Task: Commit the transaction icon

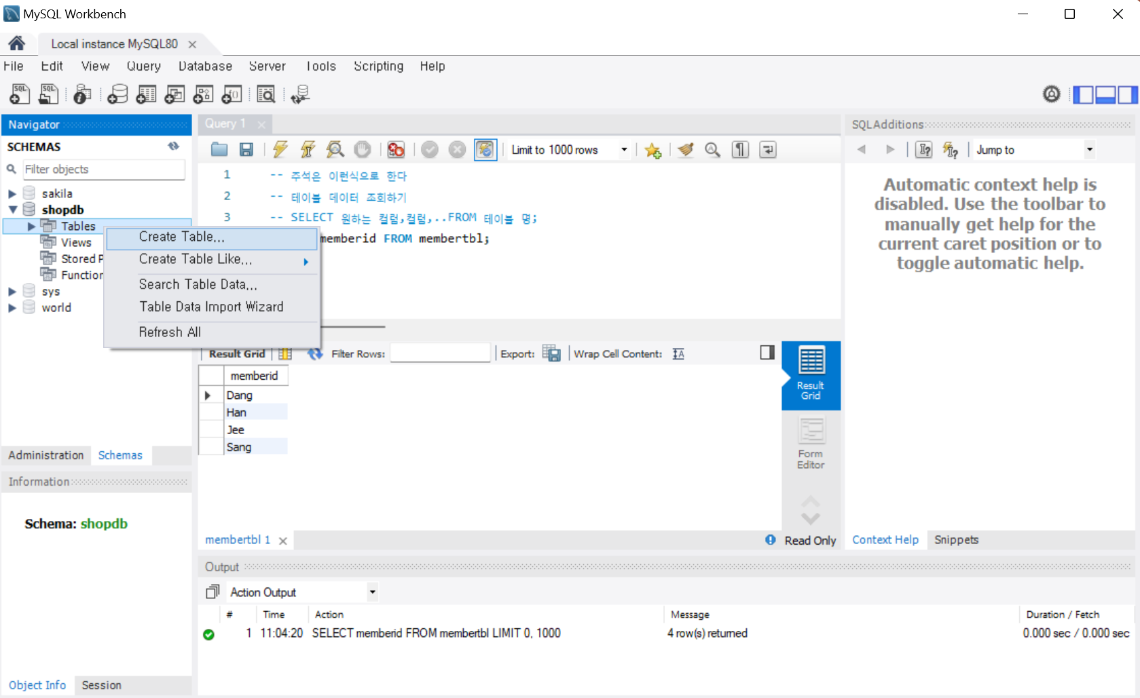Action: coord(430,149)
